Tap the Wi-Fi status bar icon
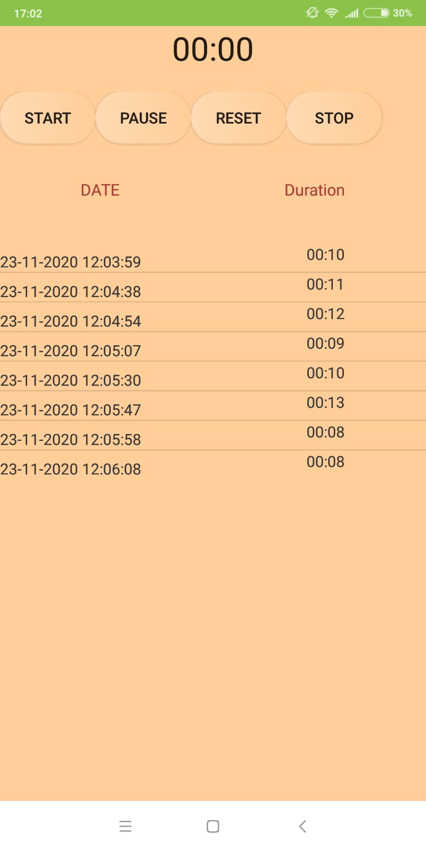The height and width of the screenshot is (852, 426). tap(331, 13)
